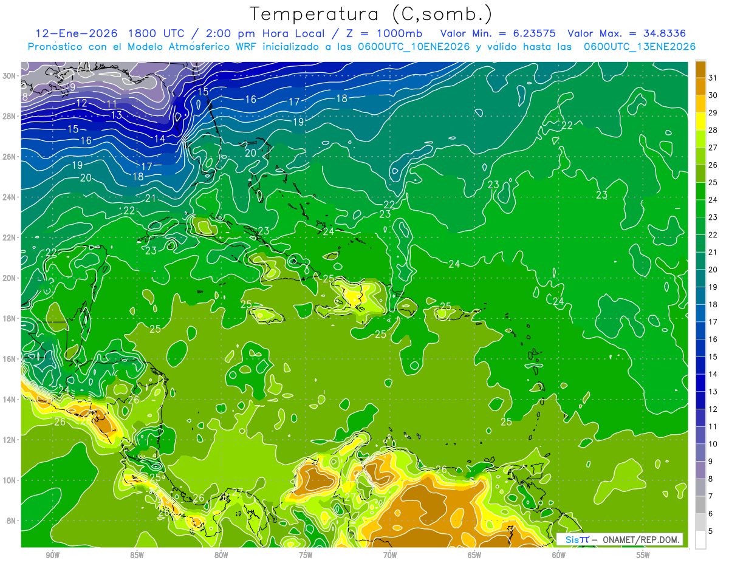Pick the yellow swatch between 28 and 29

point(701,121)
